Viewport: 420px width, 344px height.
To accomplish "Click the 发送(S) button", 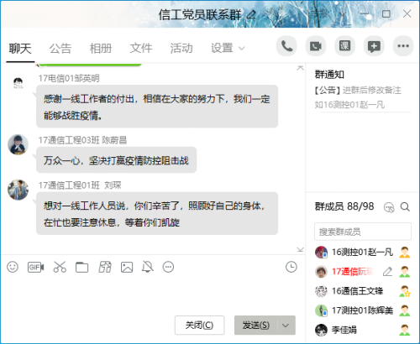I will pyautogui.click(x=256, y=326).
